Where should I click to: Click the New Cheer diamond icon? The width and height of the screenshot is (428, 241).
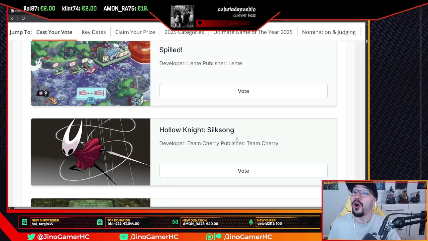point(251,222)
